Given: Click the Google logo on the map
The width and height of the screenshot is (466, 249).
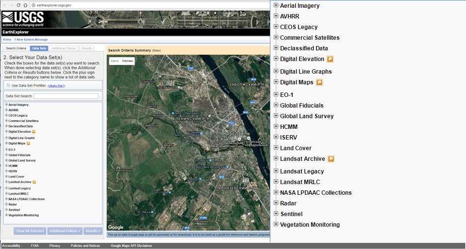Looking at the screenshot, I should point(116,227).
